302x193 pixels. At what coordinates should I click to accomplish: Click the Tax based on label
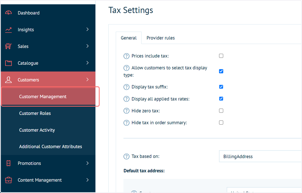point(145,156)
